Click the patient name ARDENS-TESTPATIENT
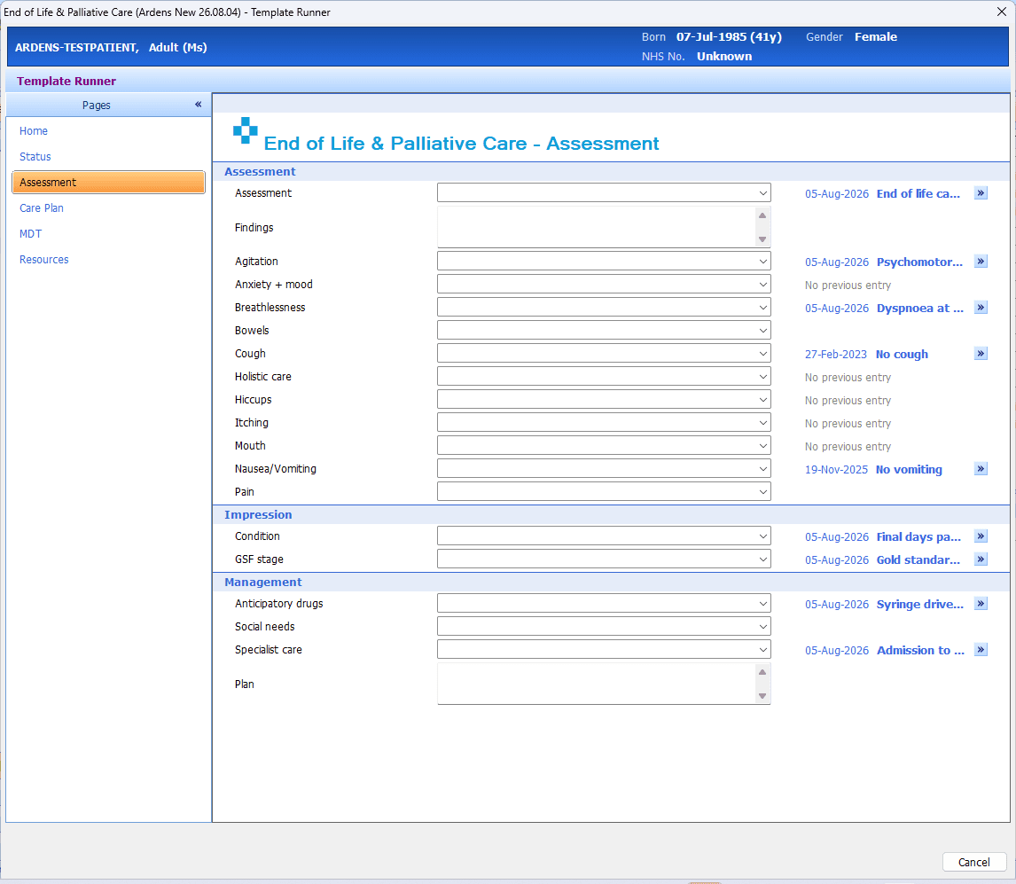 click(x=76, y=47)
